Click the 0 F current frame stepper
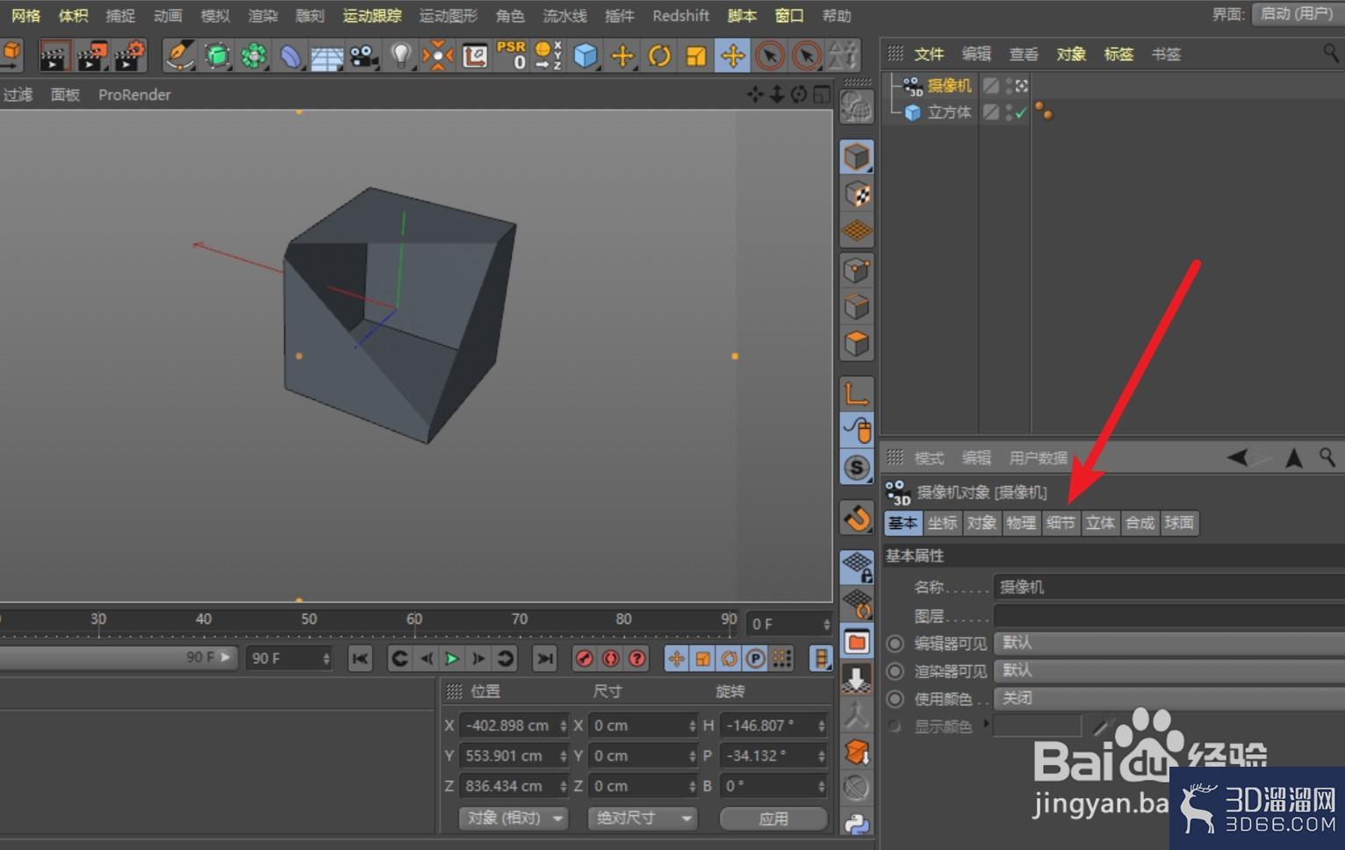 [x=827, y=625]
